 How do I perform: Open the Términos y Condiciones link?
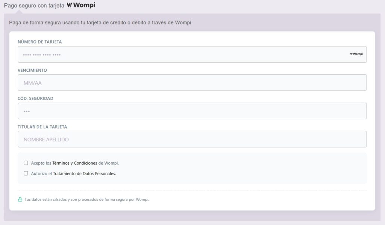[x=75, y=163]
